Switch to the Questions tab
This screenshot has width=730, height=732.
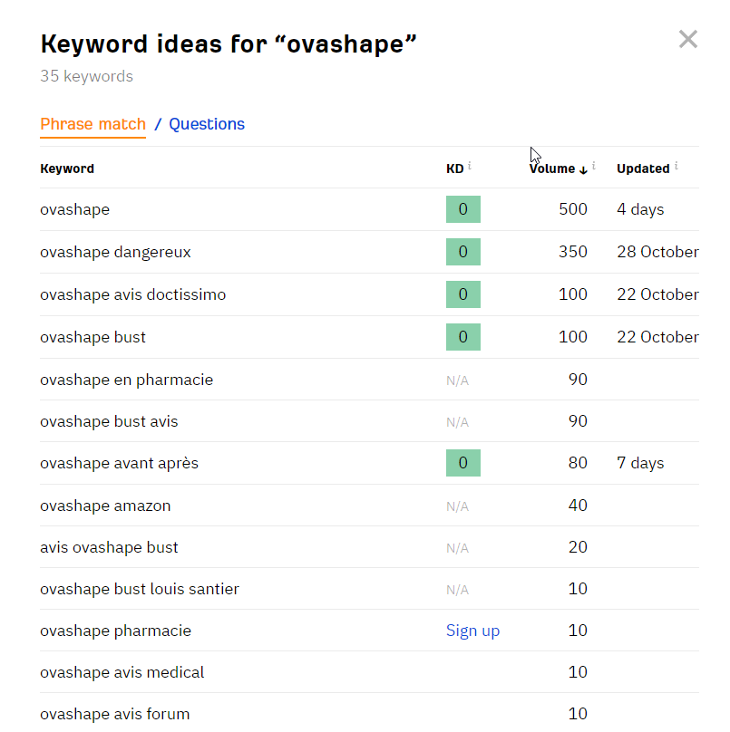tap(207, 124)
